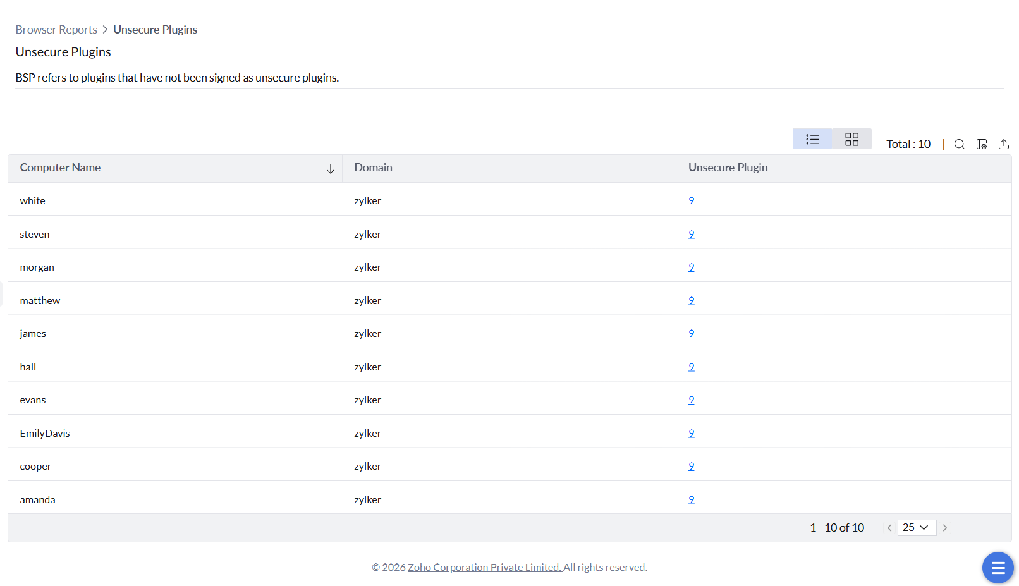Select computer name 'james'

coord(32,334)
